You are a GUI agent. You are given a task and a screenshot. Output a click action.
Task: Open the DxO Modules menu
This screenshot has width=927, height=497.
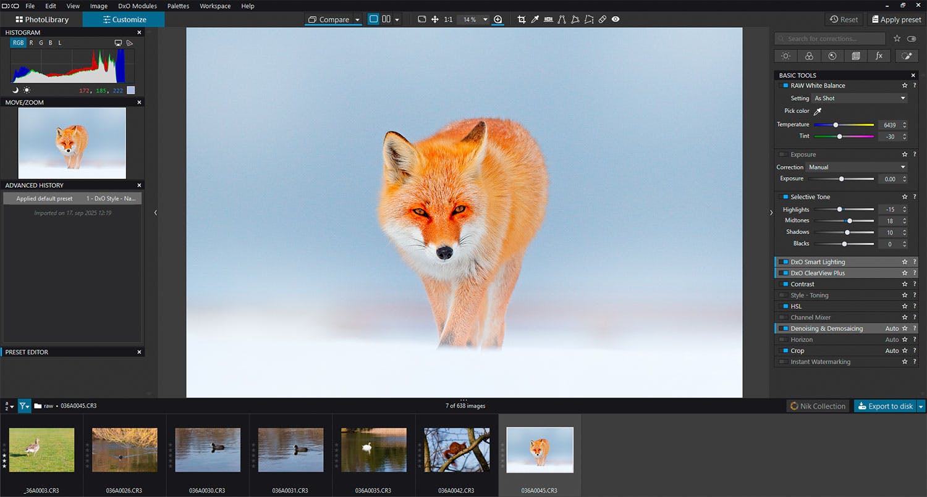[137, 6]
